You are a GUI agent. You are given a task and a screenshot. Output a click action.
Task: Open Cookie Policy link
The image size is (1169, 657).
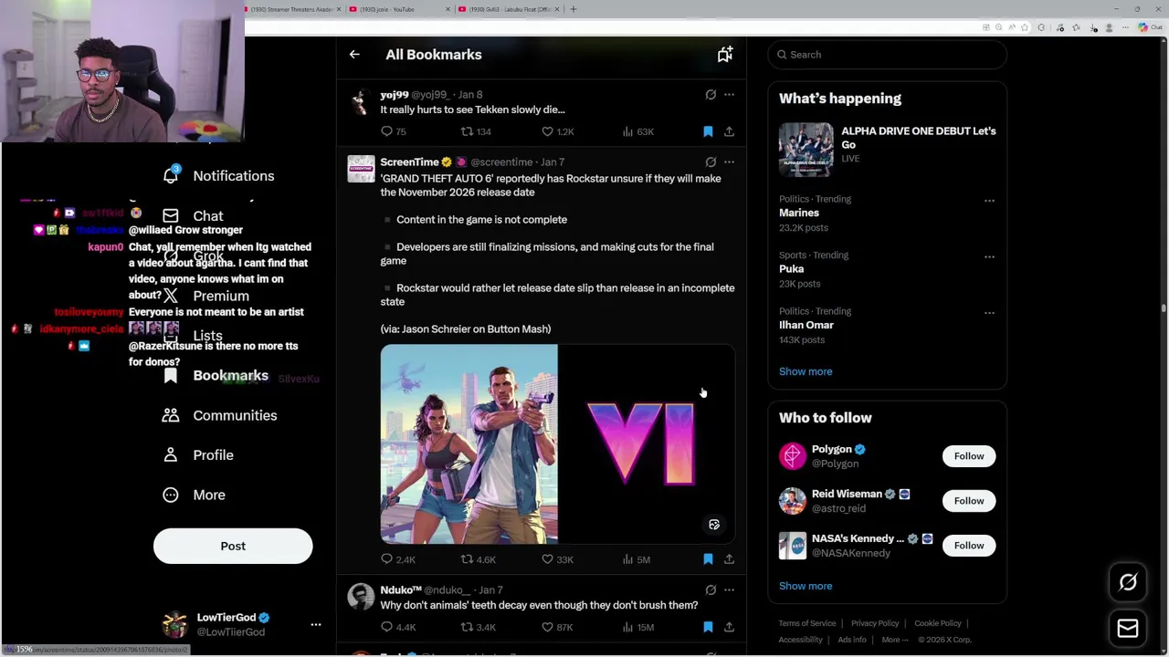pos(938,623)
